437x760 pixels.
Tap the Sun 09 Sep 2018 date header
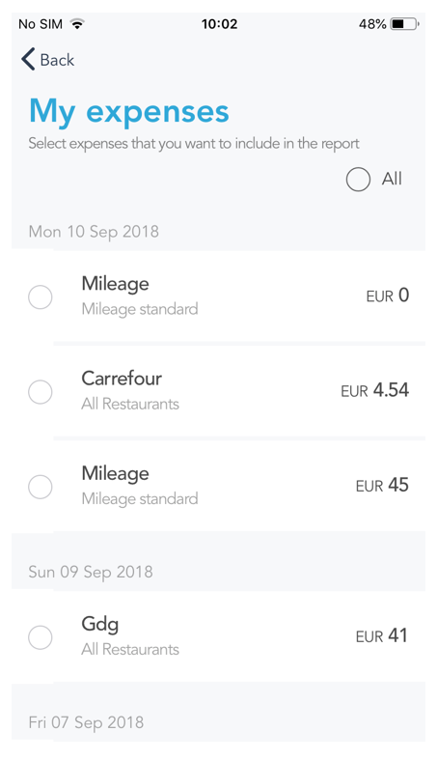91,572
